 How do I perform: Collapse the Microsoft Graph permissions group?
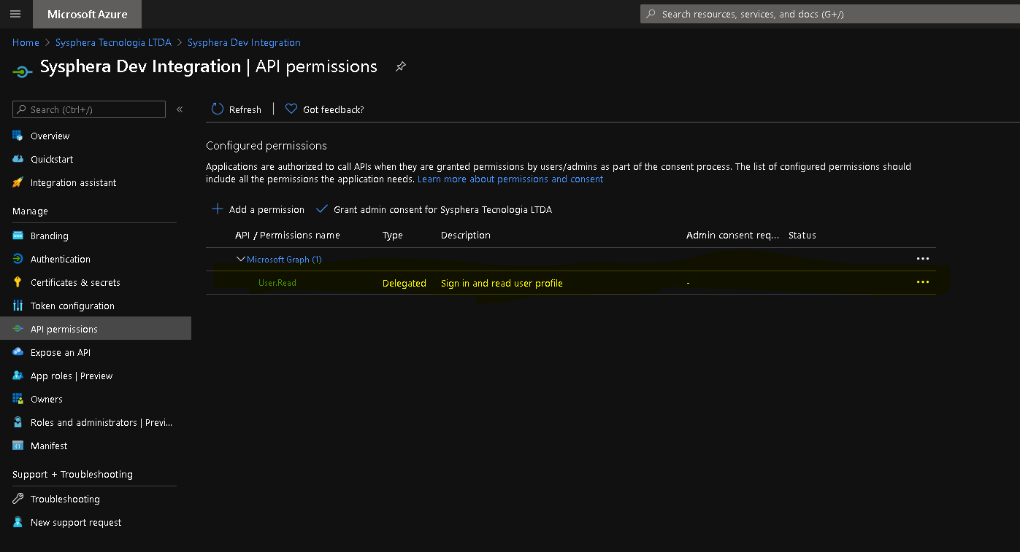pos(240,259)
